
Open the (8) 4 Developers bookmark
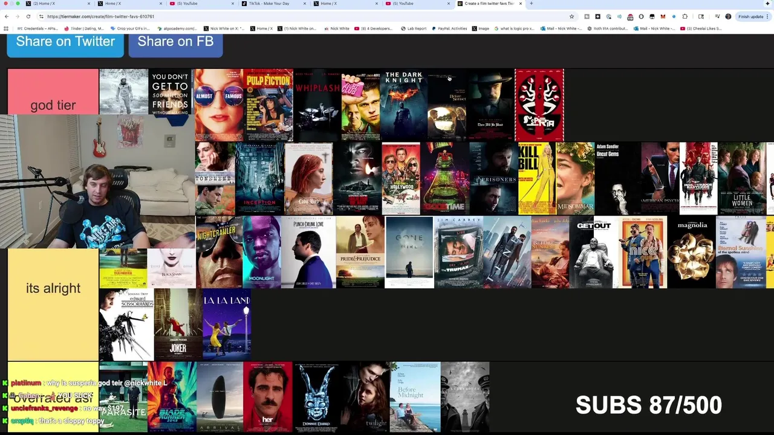click(x=374, y=28)
